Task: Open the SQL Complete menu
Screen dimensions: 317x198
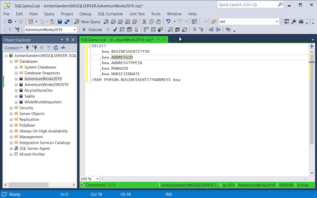Action: click(x=110, y=14)
